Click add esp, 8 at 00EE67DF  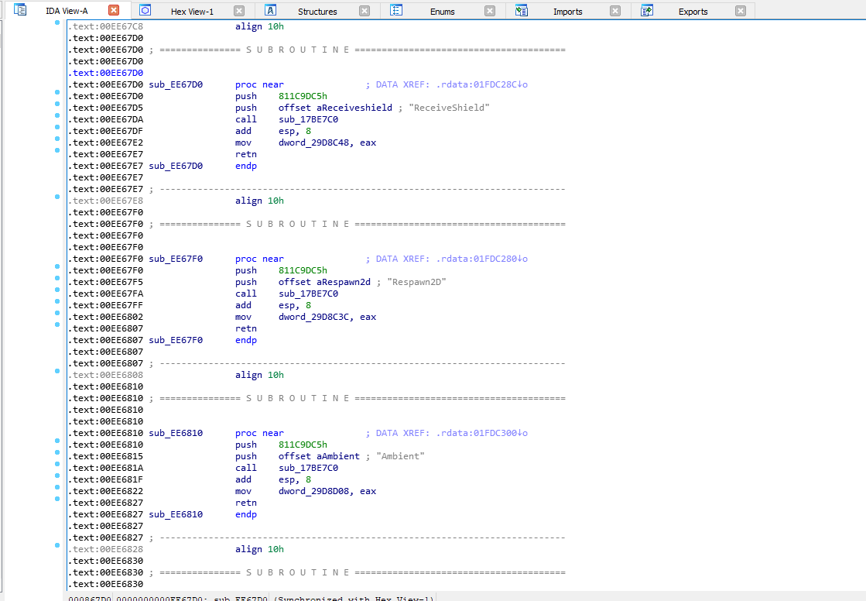(x=273, y=131)
